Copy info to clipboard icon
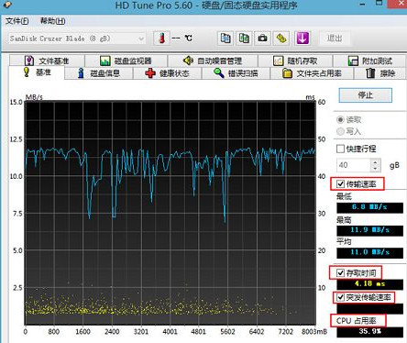 point(225,39)
